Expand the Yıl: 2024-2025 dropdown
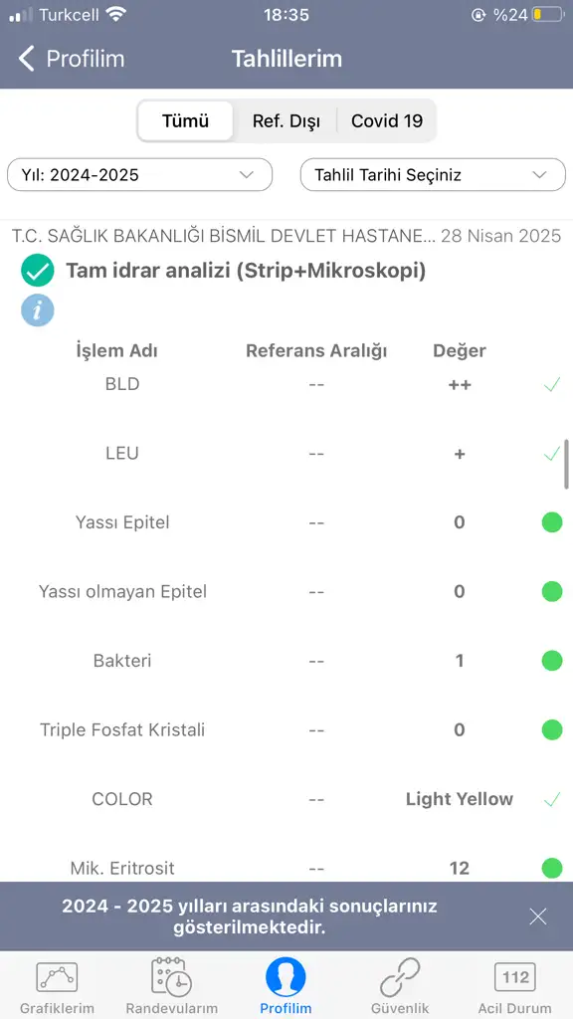 [x=139, y=175]
